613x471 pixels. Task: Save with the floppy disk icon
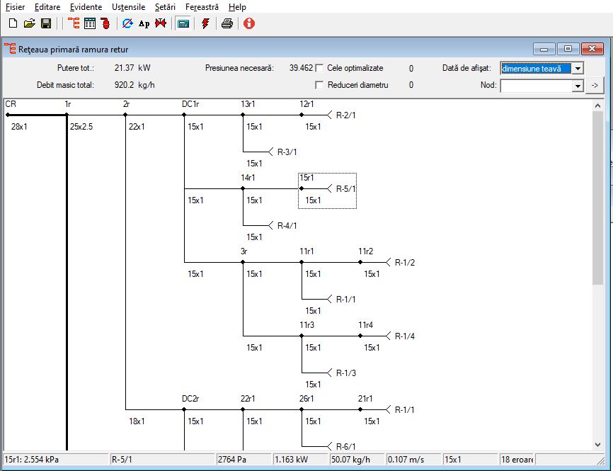pos(46,23)
